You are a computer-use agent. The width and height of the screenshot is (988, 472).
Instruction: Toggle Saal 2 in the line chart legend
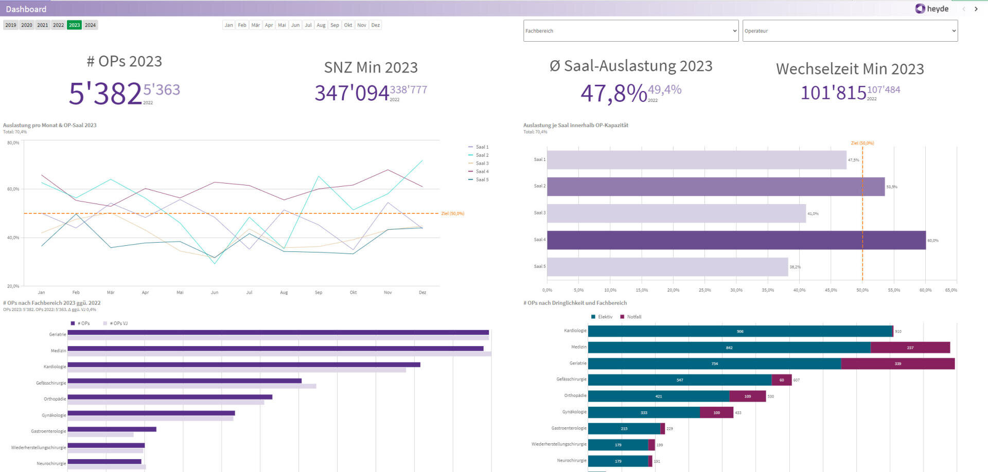[480, 155]
